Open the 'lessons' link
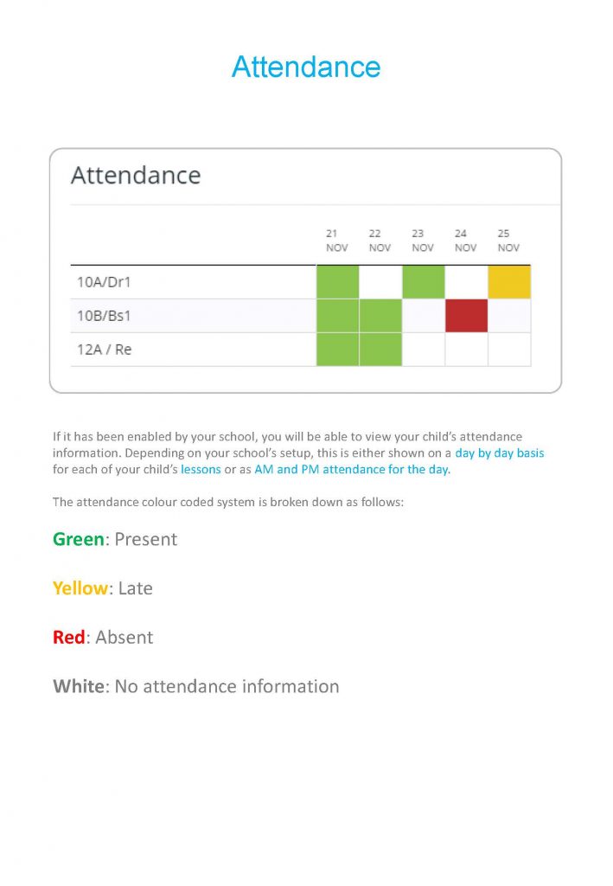Image resolution: width=613 pixels, height=886 pixels. (x=201, y=470)
